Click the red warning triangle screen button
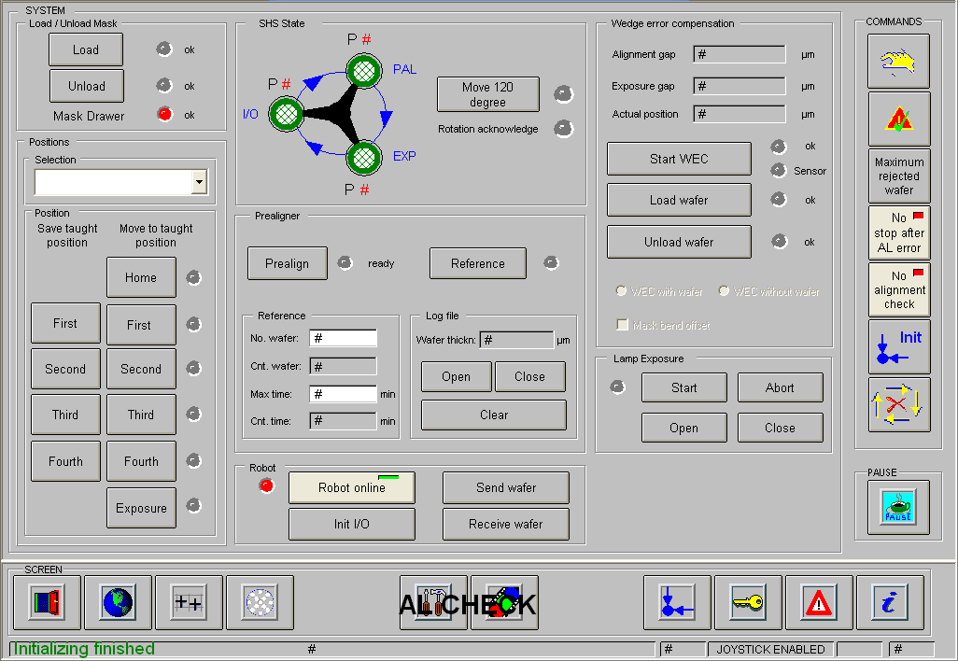 [x=819, y=602]
